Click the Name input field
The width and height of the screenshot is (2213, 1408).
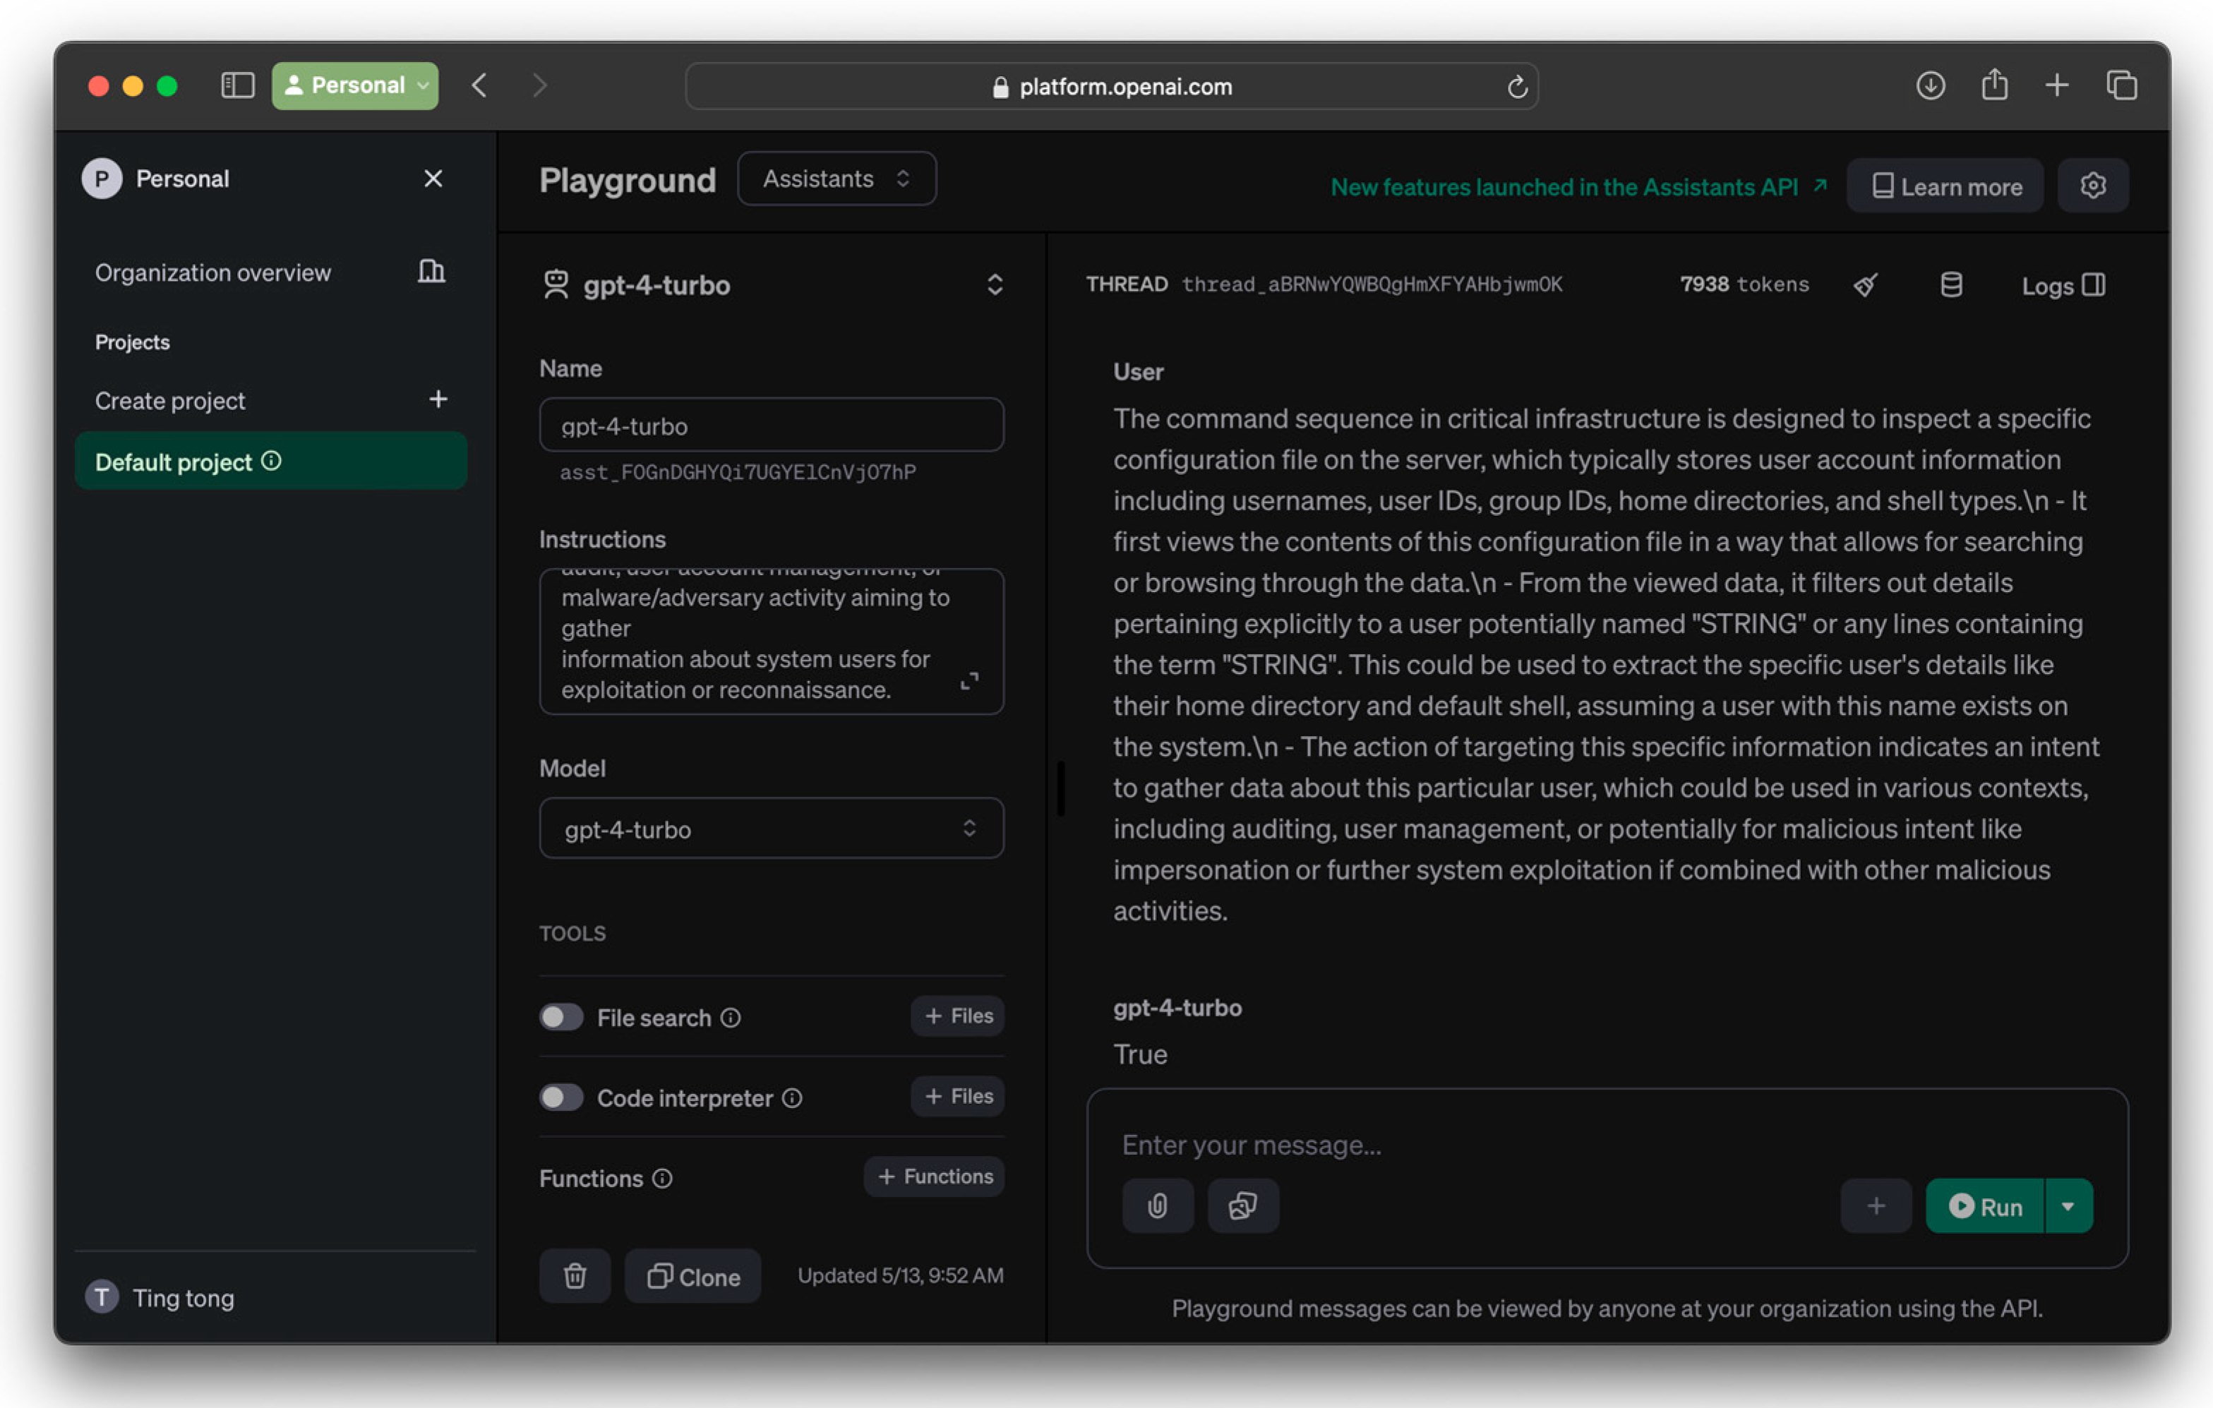pos(771,425)
